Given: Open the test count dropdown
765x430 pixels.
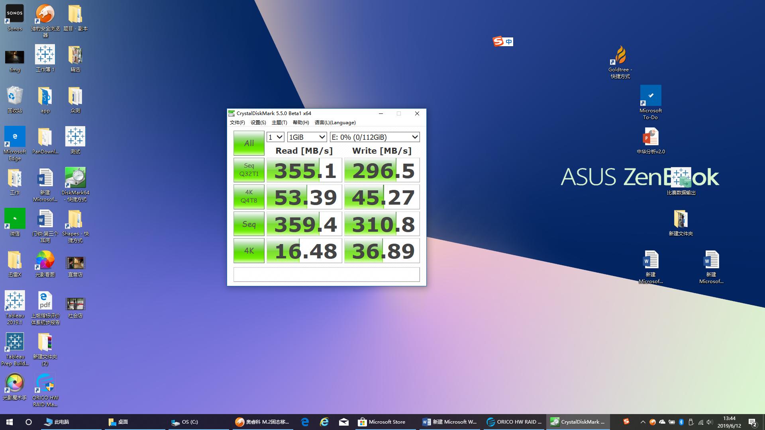Looking at the screenshot, I should 275,137.
